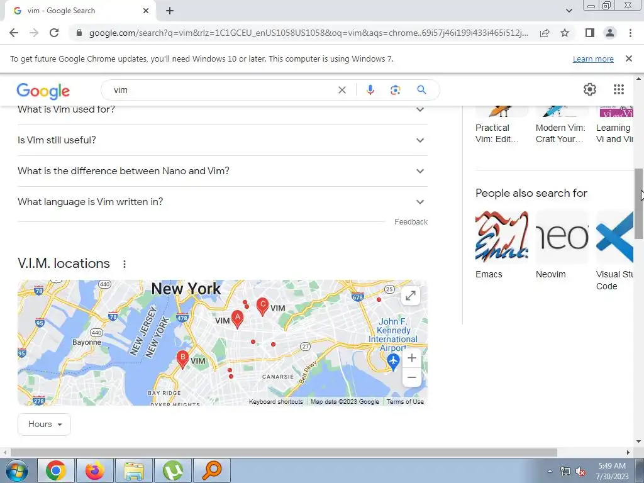Open Chrome profile avatar

pyautogui.click(x=610, y=33)
